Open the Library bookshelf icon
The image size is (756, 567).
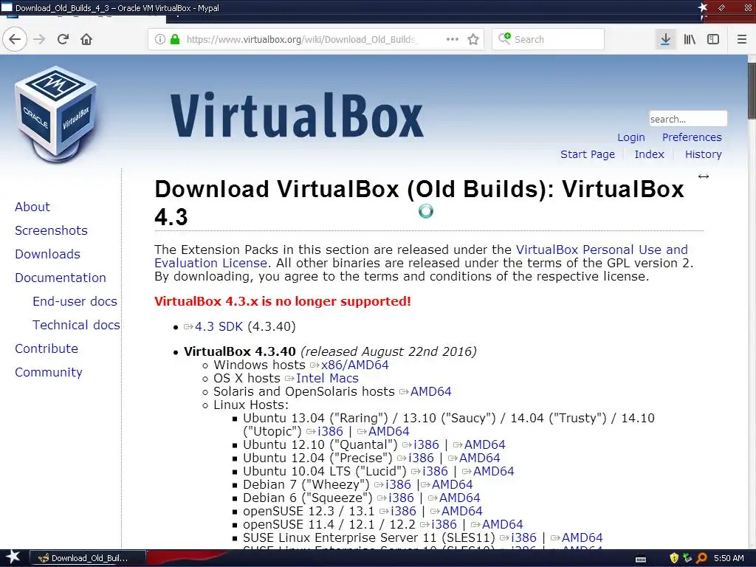click(690, 39)
